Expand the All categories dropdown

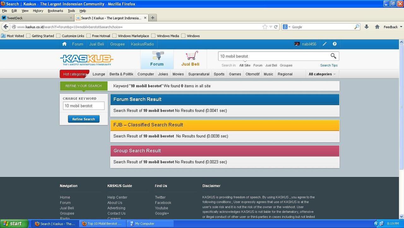coord(322,74)
